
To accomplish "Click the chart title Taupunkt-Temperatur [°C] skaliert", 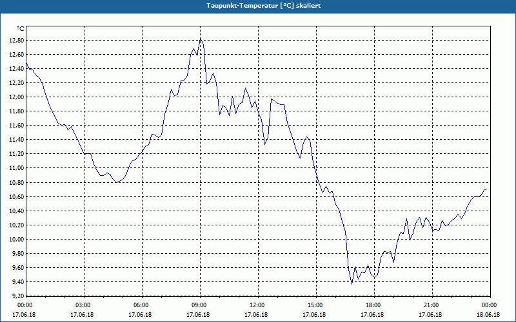I will (264, 6).
